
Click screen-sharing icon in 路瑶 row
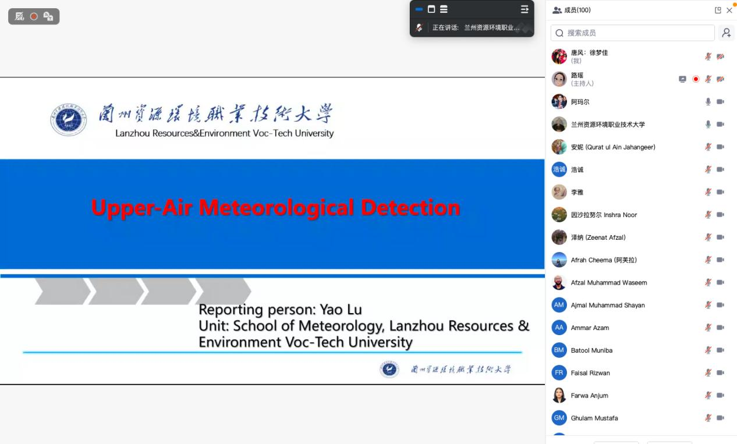(x=683, y=79)
